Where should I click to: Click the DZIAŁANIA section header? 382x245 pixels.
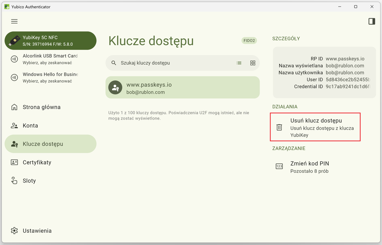tap(285, 107)
